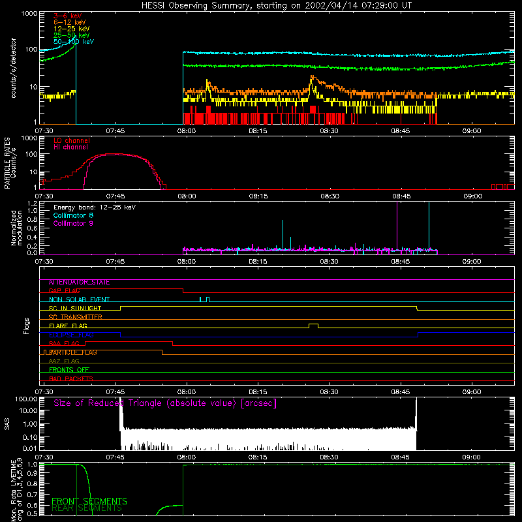Select the 6-12 keV legend label
Viewport: 522px width, 522px height.
pyautogui.click(x=69, y=22)
